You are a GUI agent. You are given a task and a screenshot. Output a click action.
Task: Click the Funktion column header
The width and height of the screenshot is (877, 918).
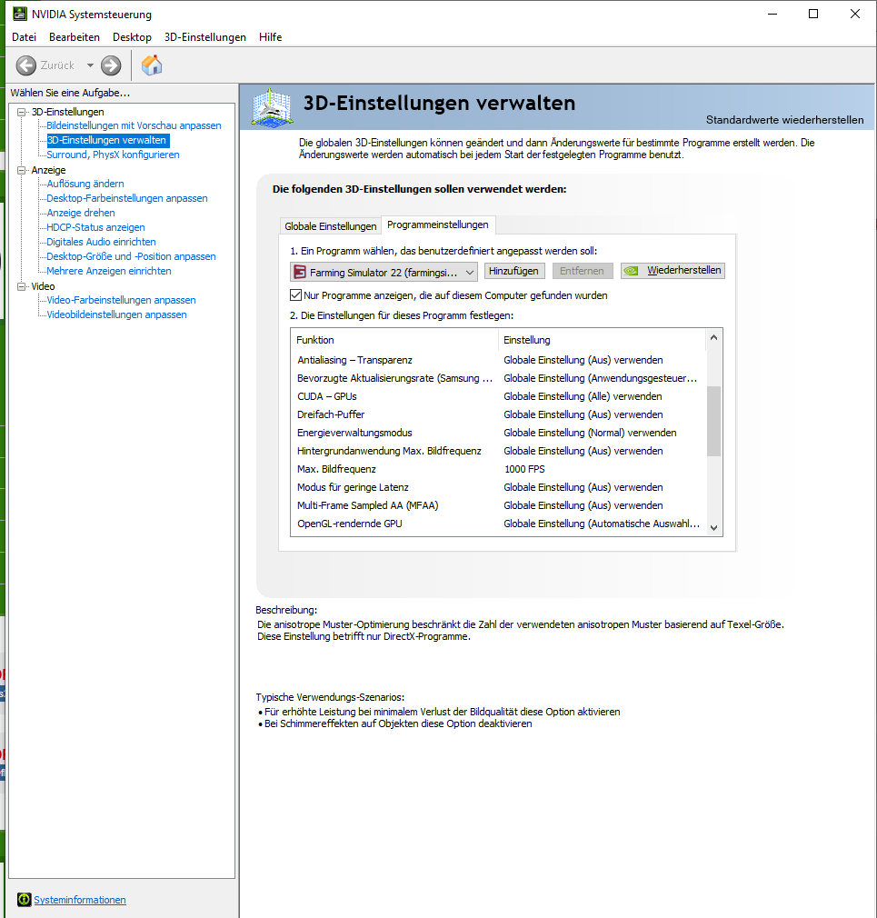pos(394,340)
